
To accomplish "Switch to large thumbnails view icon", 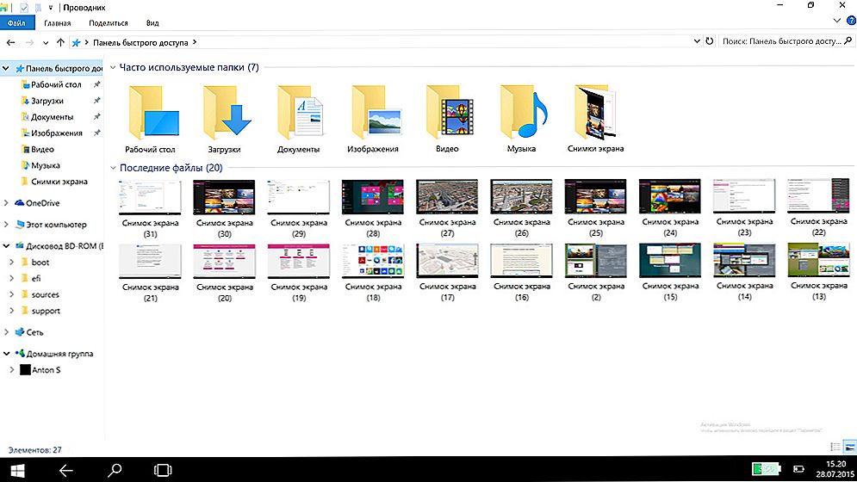I will [x=850, y=447].
